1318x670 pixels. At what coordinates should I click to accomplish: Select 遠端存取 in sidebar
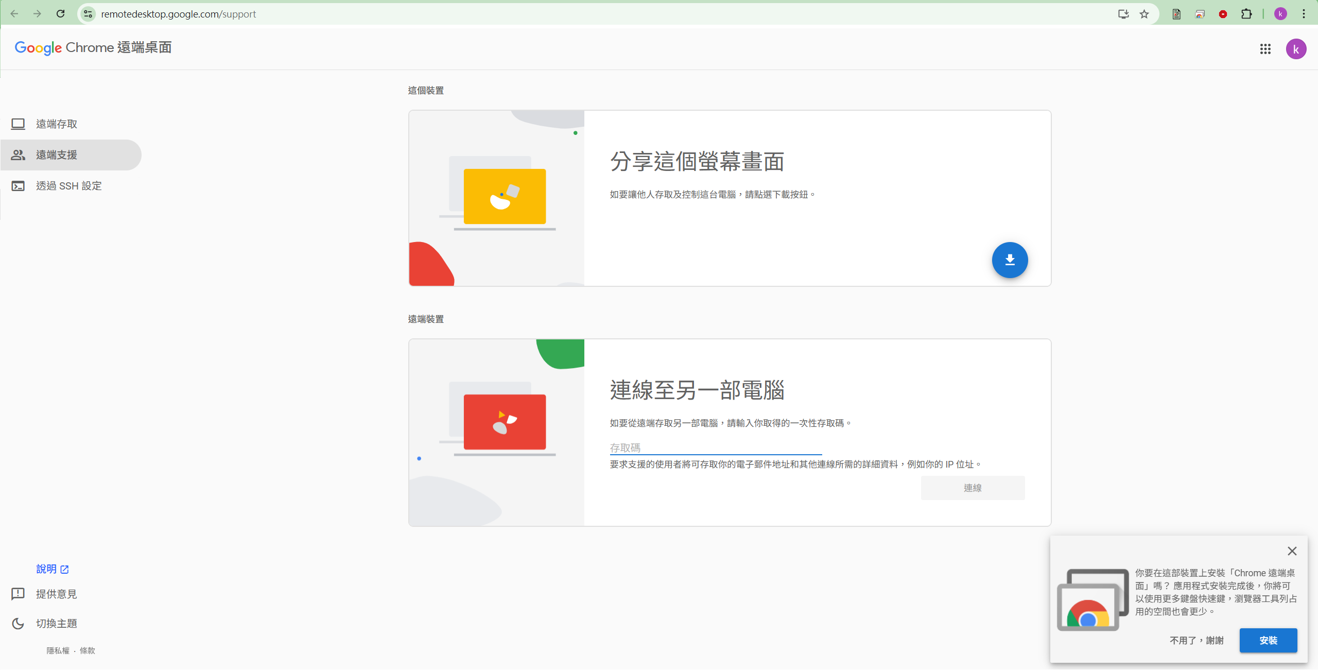tap(71, 124)
